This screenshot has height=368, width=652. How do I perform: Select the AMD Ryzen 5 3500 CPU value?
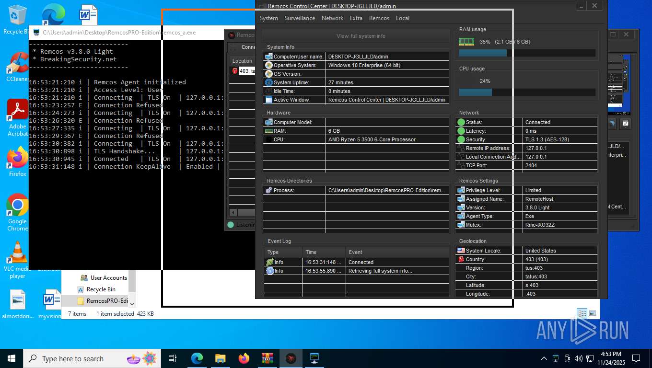pos(372,139)
